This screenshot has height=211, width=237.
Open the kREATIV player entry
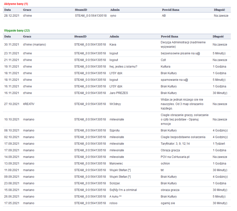pos(29,104)
